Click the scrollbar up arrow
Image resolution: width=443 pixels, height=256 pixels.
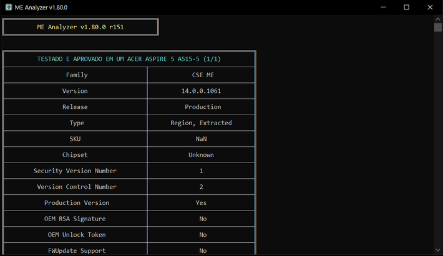coord(438,19)
